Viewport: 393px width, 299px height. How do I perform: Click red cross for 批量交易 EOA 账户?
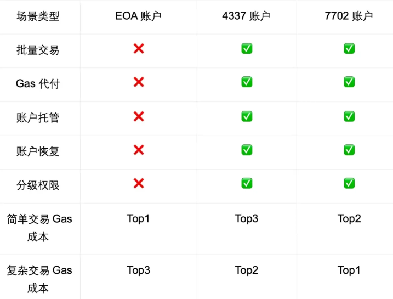139,49
